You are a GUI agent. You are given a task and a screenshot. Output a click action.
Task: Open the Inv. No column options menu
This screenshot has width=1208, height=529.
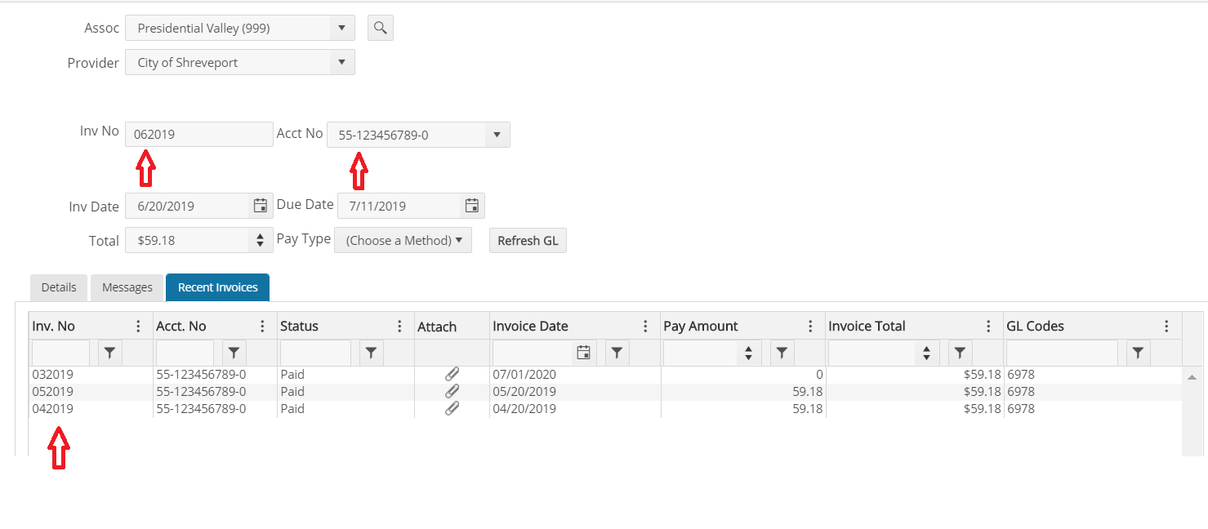click(138, 326)
